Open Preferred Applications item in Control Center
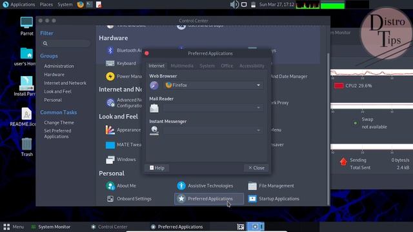This screenshot has height=232, width=413. pos(209,198)
